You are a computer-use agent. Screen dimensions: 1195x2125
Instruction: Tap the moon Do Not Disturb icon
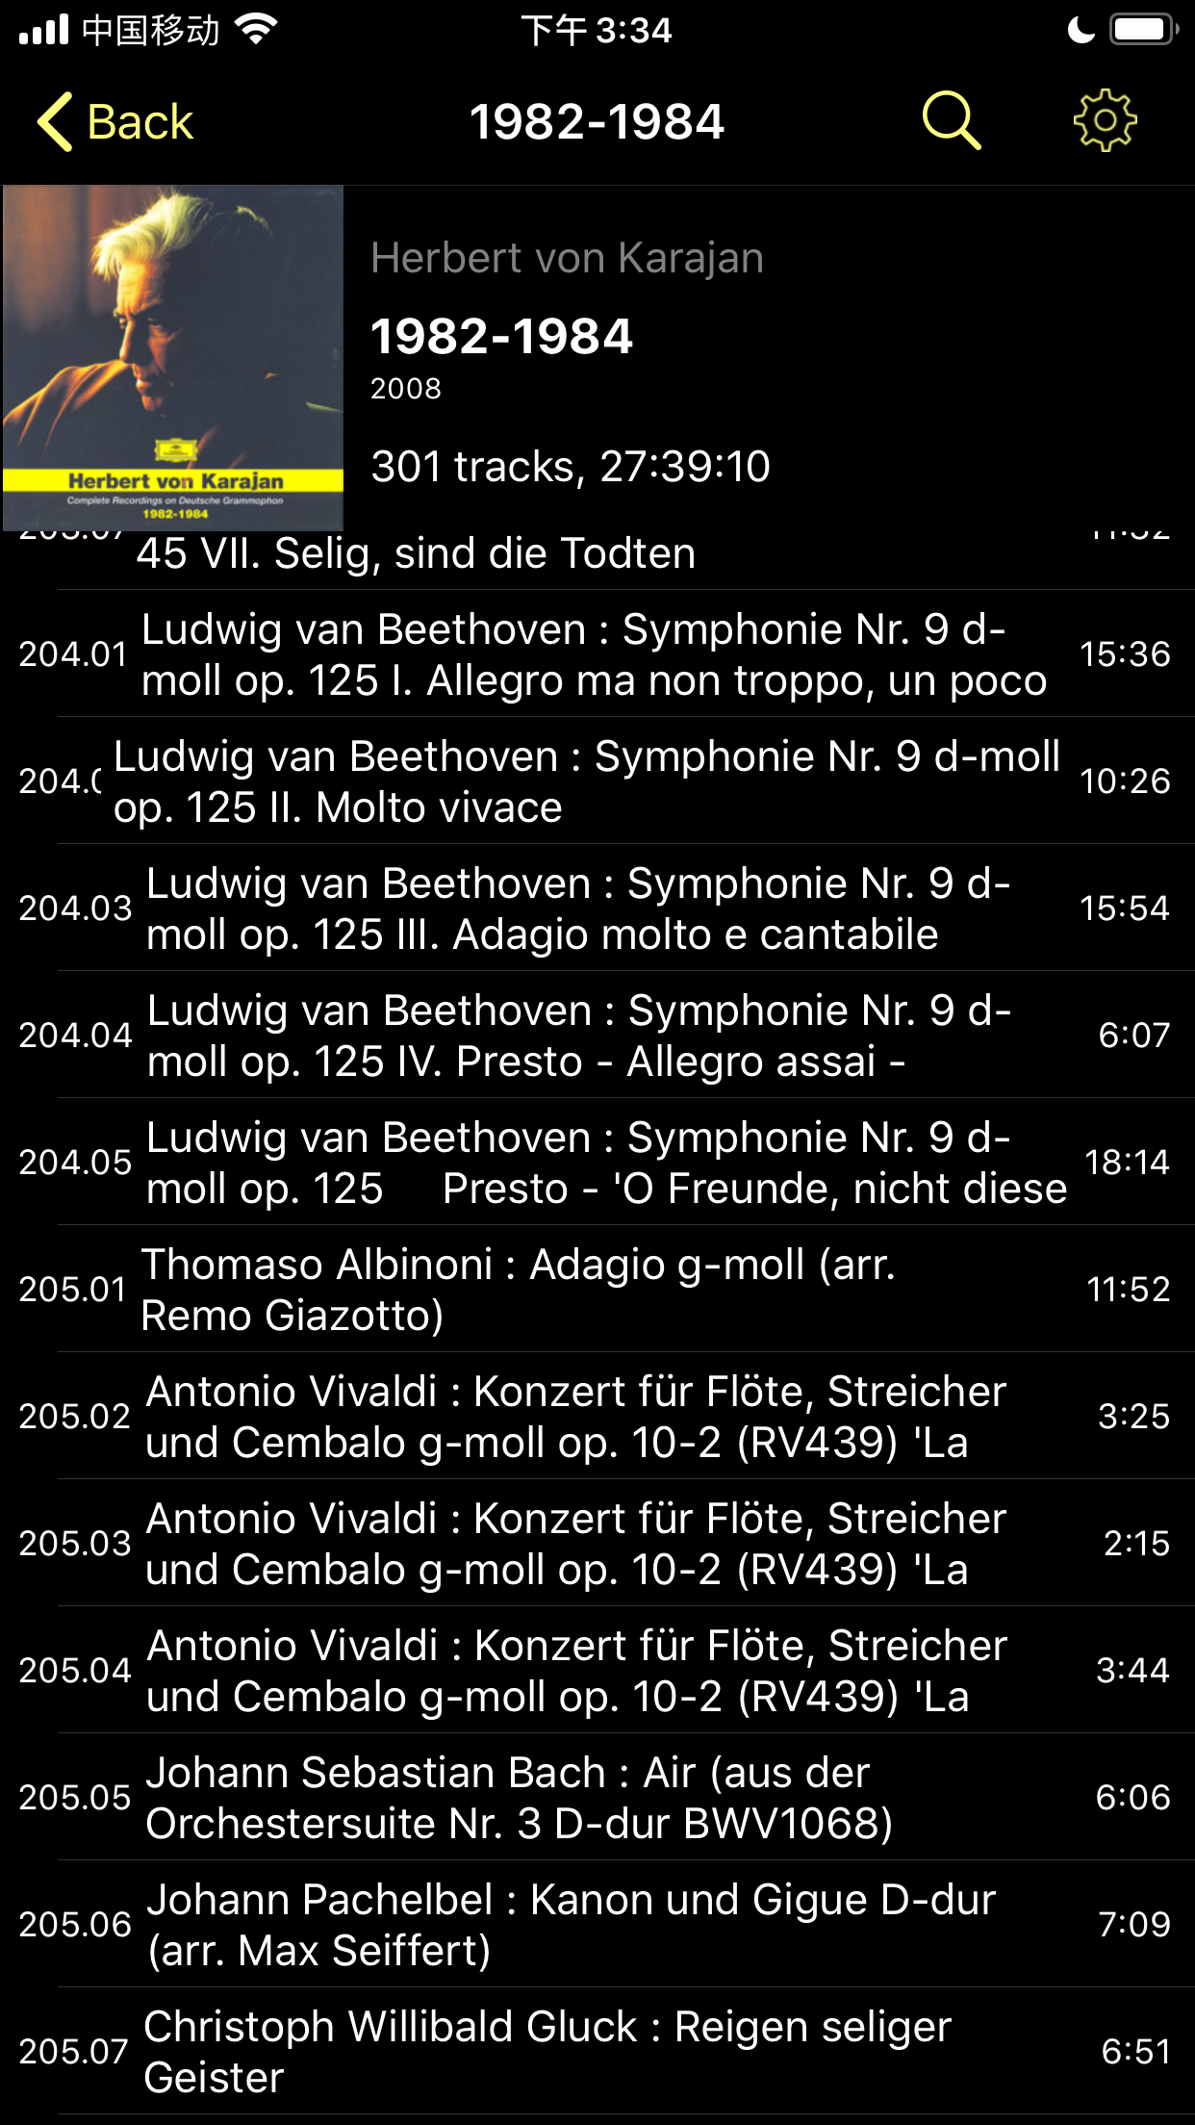tap(1081, 31)
